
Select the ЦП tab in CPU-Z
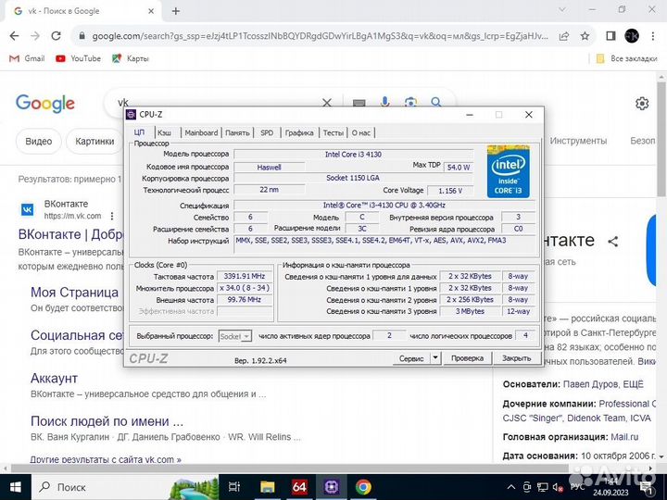(x=140, y=132)
